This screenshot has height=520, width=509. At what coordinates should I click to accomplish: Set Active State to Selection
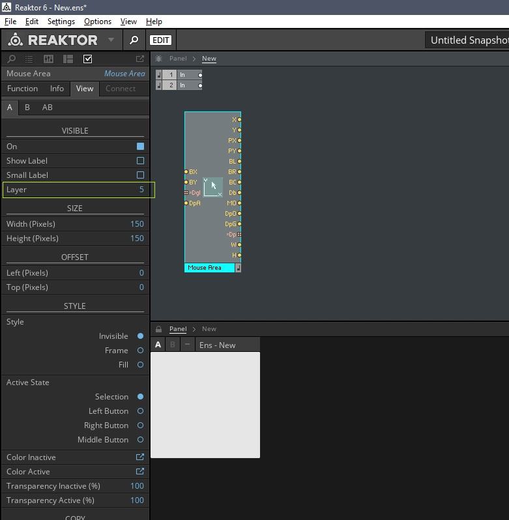click(140, 396)
